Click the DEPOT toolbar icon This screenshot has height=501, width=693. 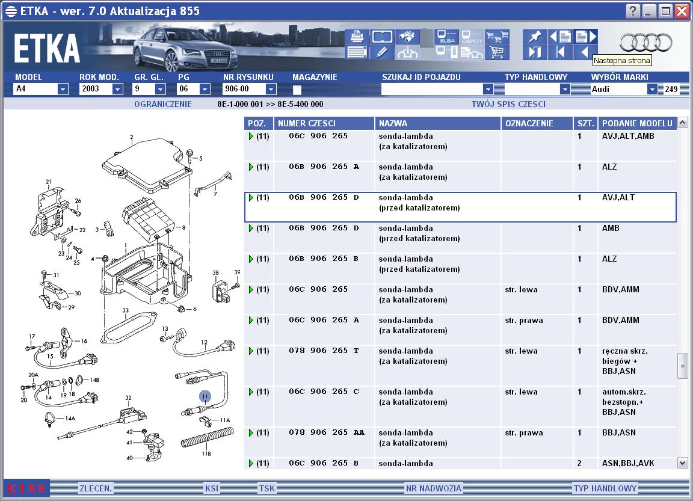pyautogui.click(x=472, y=36)
